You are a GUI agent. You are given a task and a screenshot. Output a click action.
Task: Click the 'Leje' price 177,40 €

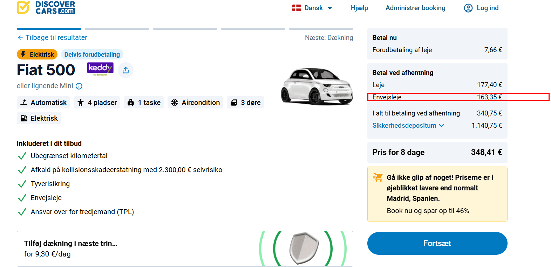pyautogui.click(x=489, y=85)
